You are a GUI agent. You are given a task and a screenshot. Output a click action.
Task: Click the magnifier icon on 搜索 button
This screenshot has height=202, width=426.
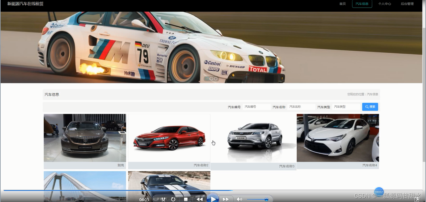[x=367, y=107]
